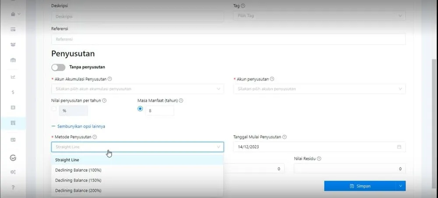The height and width of the screenshot is (198, 438).
Task: Click the Nilai Residu input field
Action: coord(350,169)
